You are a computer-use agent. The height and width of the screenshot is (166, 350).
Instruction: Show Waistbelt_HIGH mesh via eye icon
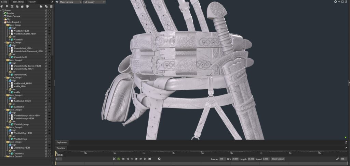tap(50, 31)
